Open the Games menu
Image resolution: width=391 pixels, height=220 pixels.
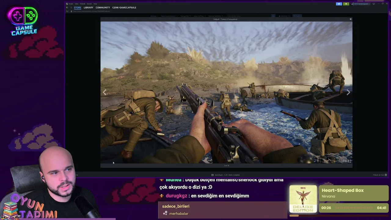coord(89,4)
